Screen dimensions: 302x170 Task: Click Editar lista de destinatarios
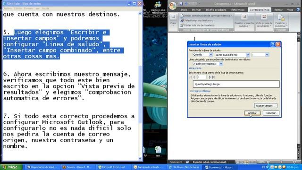pos(198,25)
